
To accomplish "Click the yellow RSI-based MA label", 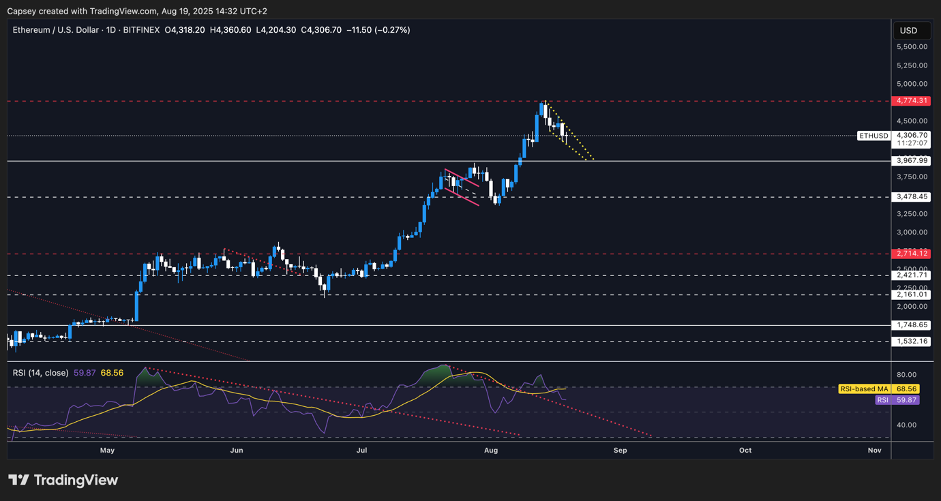I will pyautogui.click(x=863, y=389).
